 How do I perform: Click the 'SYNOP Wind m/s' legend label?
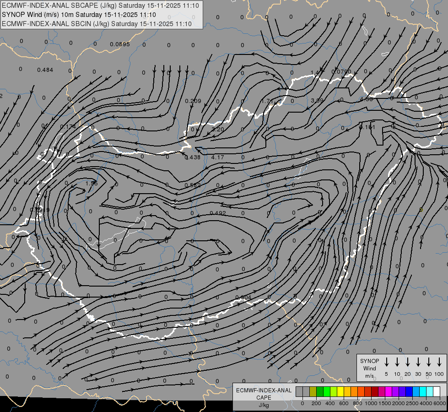pyautogui.click(x=369, y=368)
